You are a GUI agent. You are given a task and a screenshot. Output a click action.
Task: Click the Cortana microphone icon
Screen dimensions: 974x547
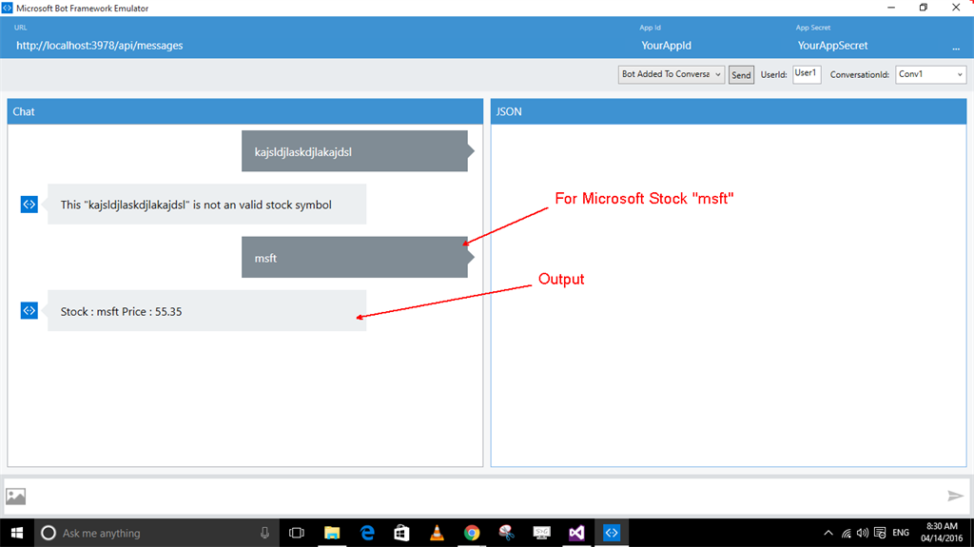(x=264, y=533)
